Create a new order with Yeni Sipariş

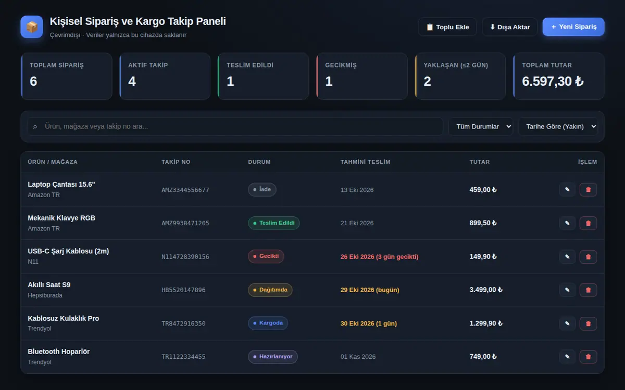pos(573,27)
